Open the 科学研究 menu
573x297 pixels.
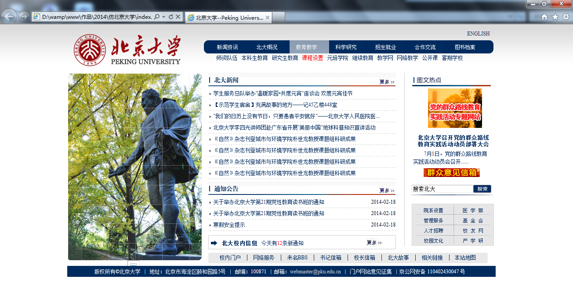(346, 47)
